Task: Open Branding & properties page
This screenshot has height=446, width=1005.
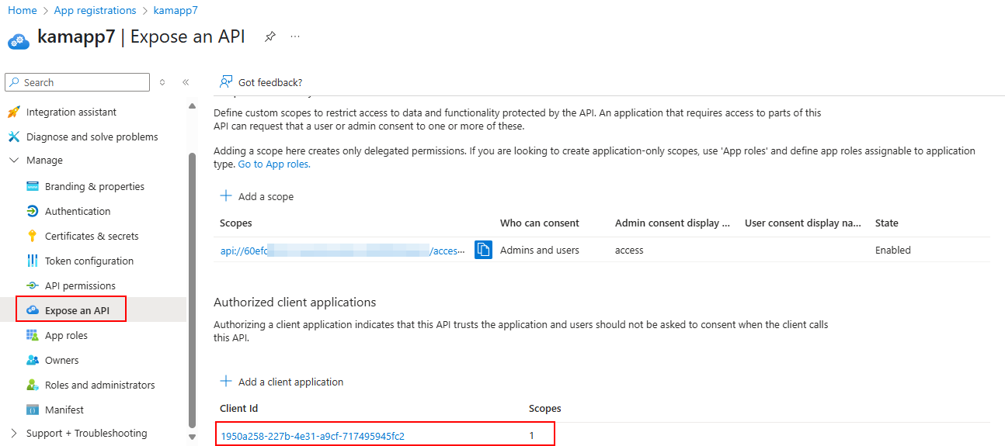Action: pyautogui.click(x=93, y=186)
